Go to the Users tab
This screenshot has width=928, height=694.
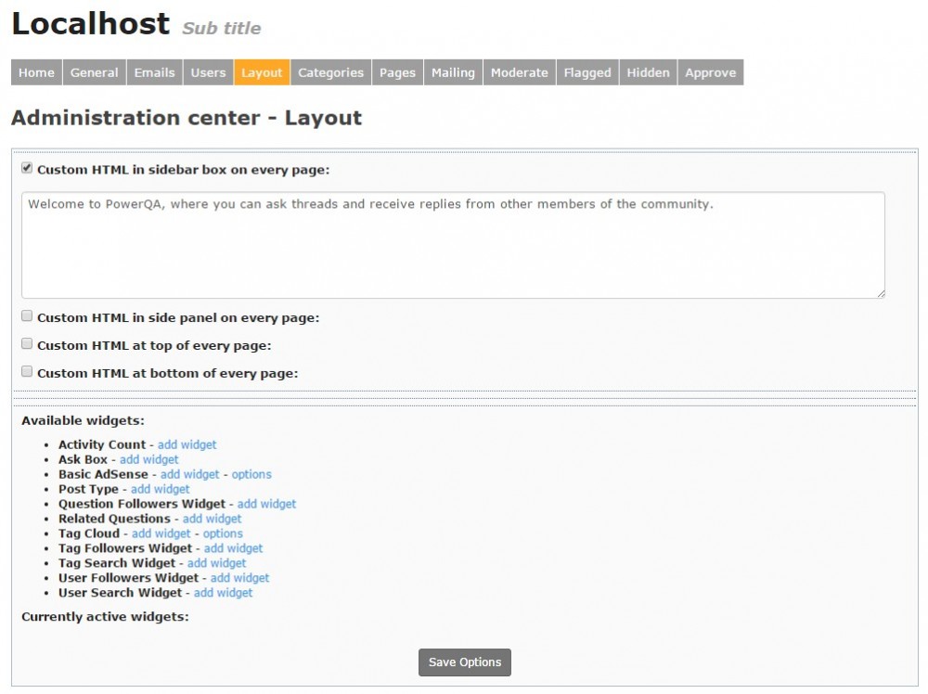coord(208,72)
